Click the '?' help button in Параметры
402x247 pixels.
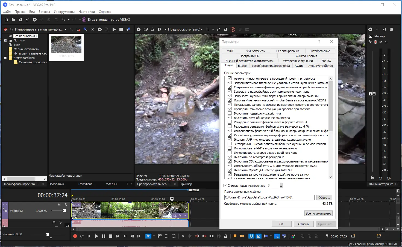319,41
